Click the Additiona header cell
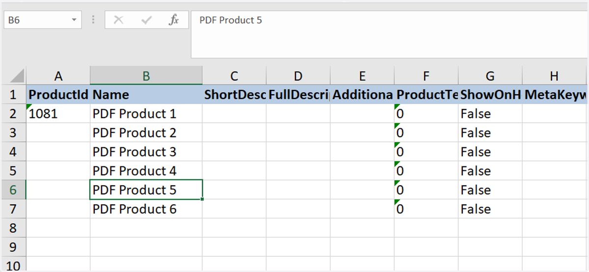Viewport: 589px width, 272px height. pyautogui.click(x=362, y=94)
